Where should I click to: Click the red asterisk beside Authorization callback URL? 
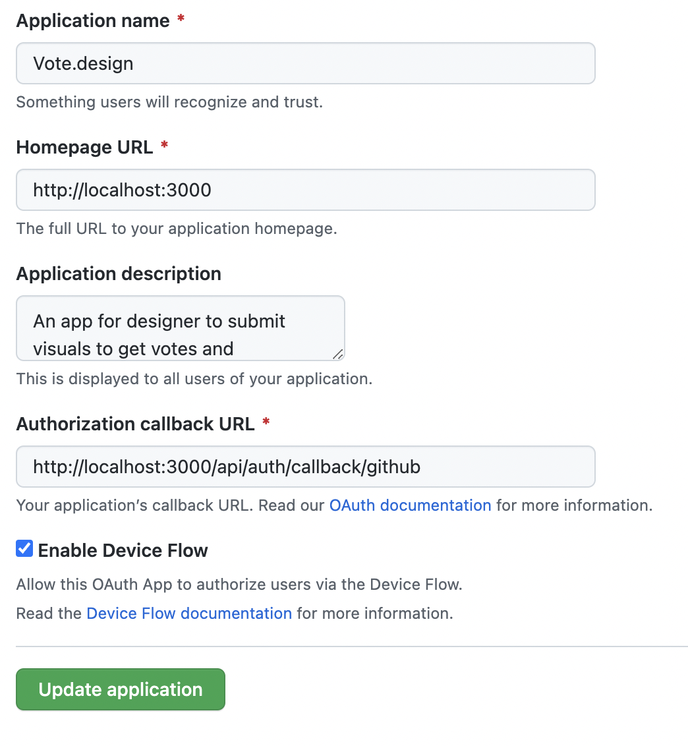[x=266, y=423]
